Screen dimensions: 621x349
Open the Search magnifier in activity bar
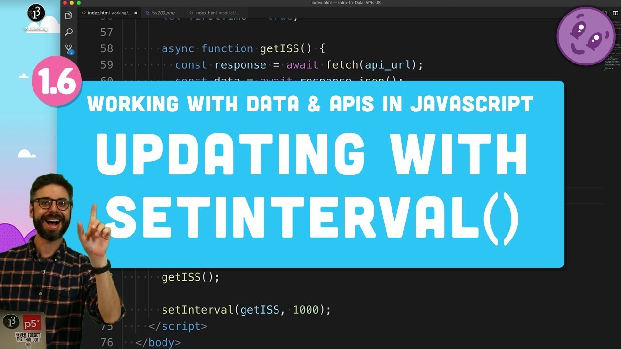coord(68,32)
